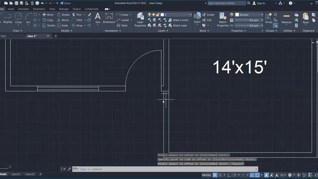The height and width of the screenshot is (179, 318).
Task: Choose the Stretch command
Action: coord(49,25)
